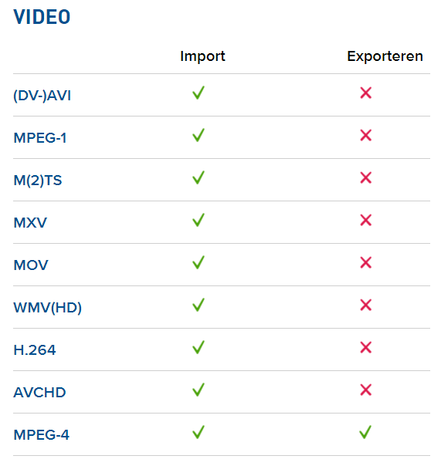448x476 pixels.
Task: Open the MPEG-1 format link
Action: coord(40,138)
